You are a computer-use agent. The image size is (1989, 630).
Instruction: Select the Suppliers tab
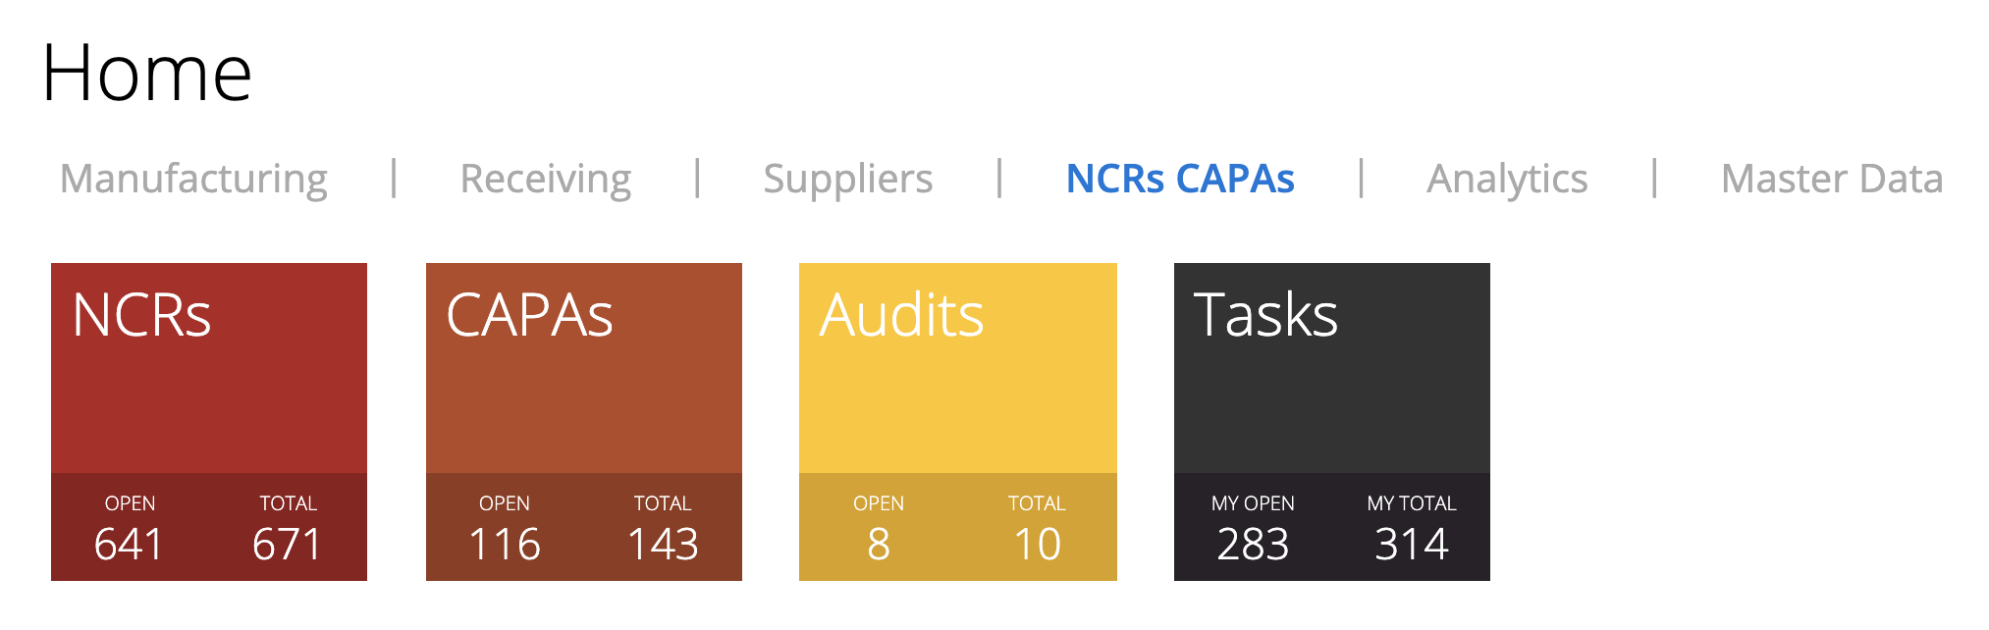tap(847, 179)
